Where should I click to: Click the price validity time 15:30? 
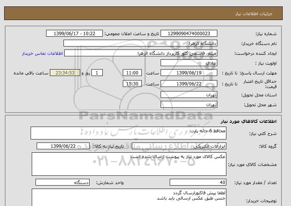click(x=132, y=84)
